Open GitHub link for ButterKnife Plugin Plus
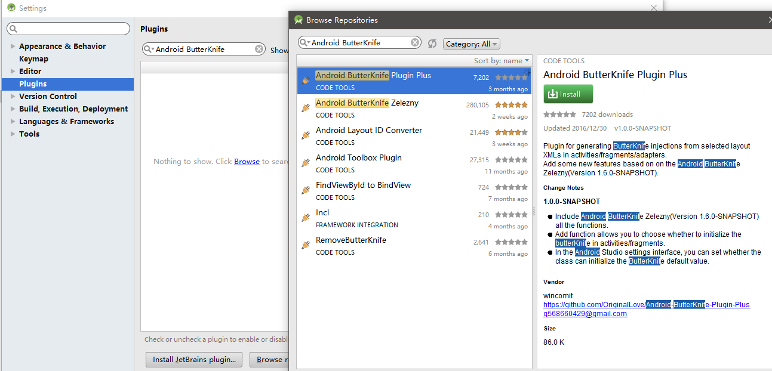The image size is (772, 371). (x=647, y=304)
